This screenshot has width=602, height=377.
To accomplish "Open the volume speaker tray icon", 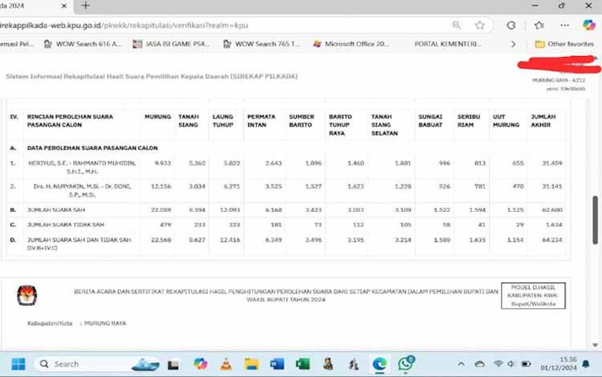I will 510,363.
